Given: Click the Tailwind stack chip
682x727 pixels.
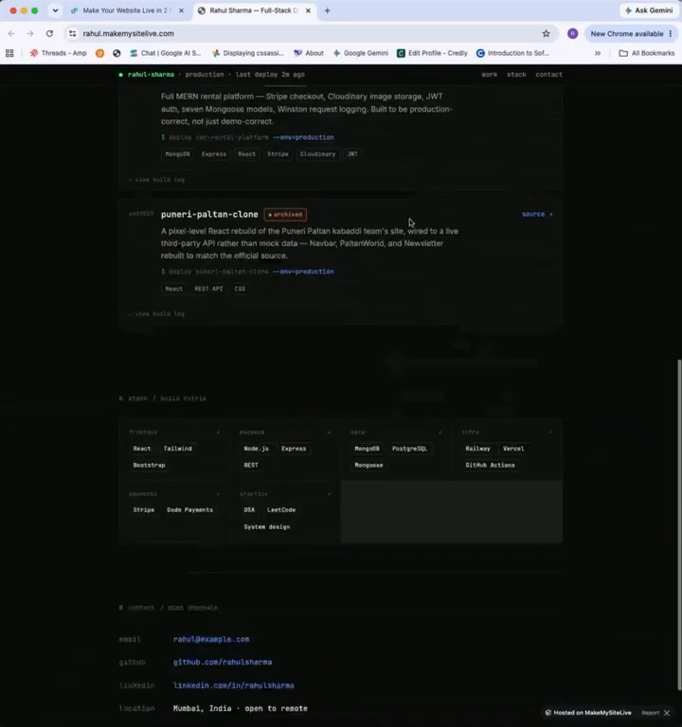Looking at the screenshot, I should pos(177,449).
